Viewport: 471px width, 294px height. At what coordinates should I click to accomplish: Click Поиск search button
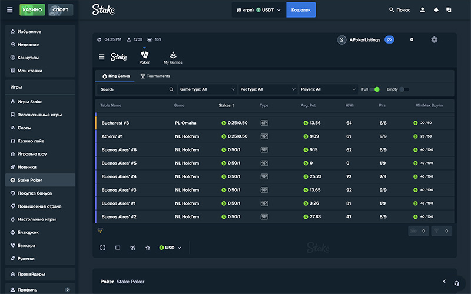click(400, 10)
